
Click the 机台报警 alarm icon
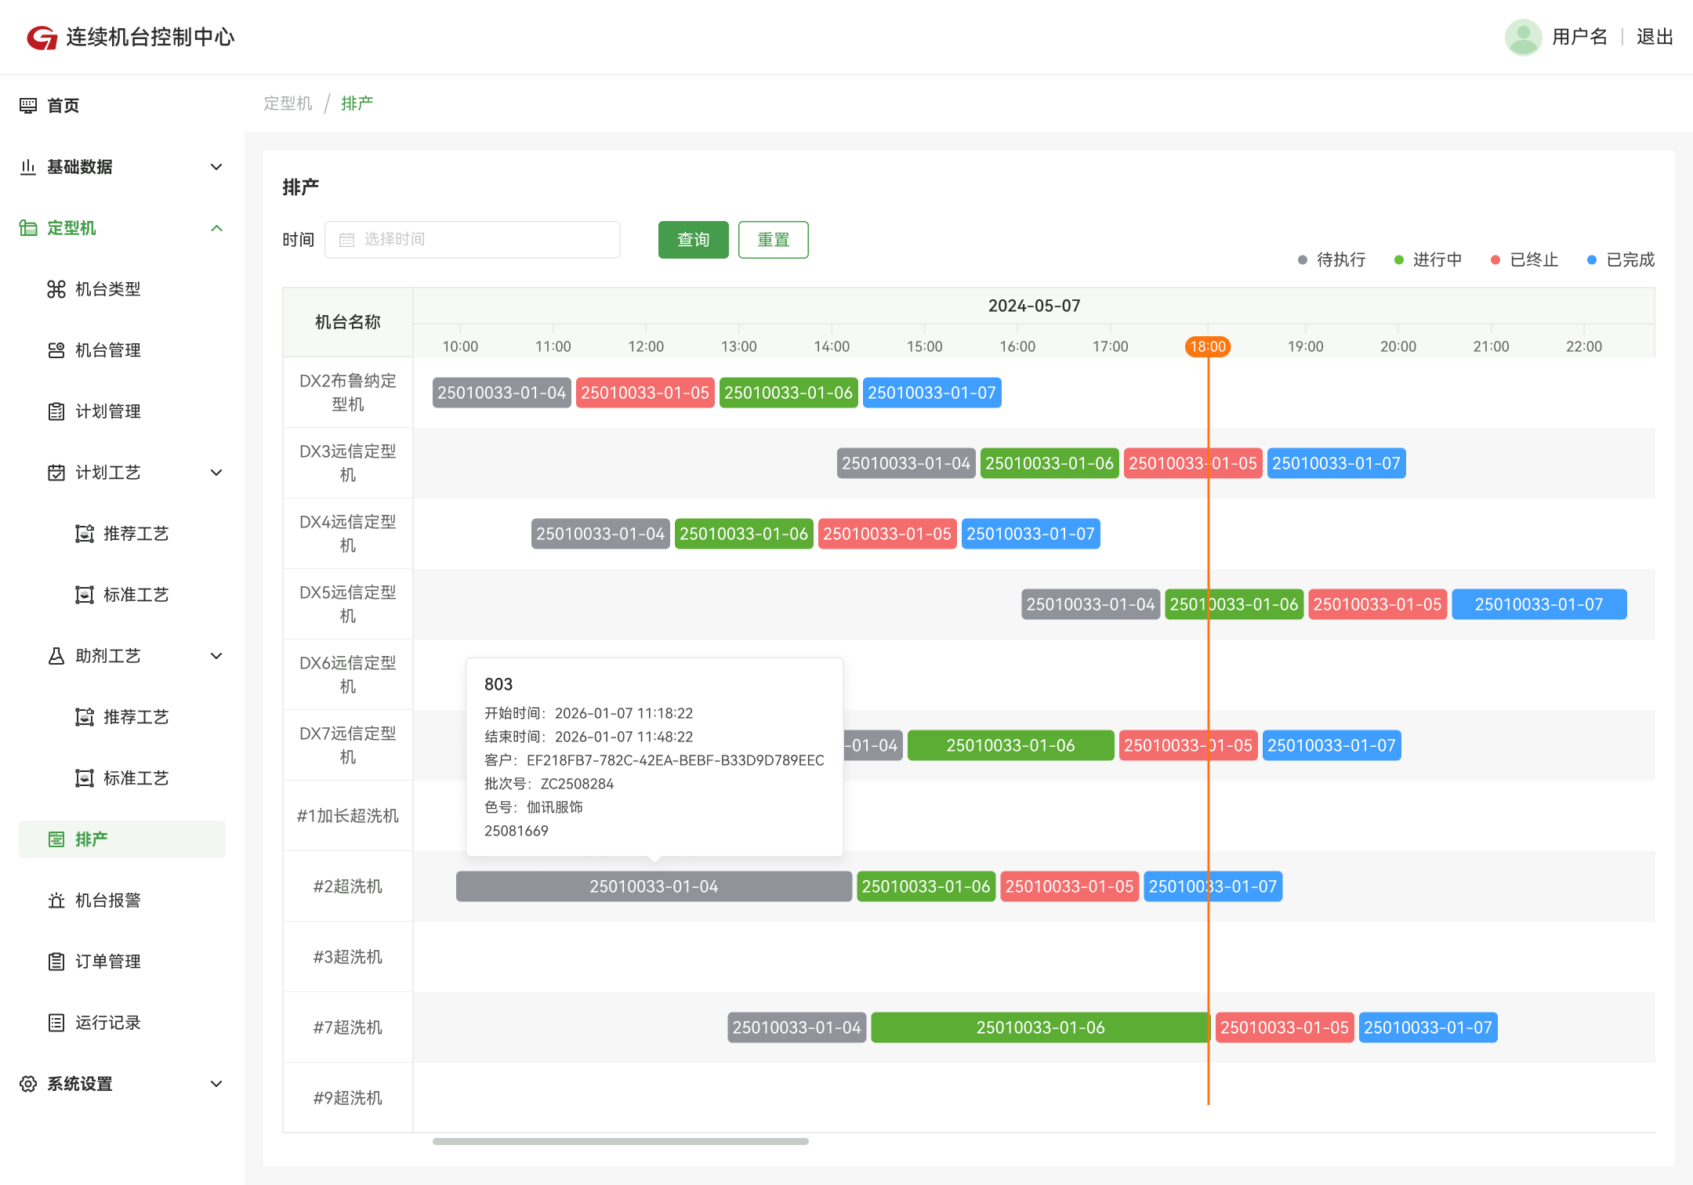click(56, 901)
